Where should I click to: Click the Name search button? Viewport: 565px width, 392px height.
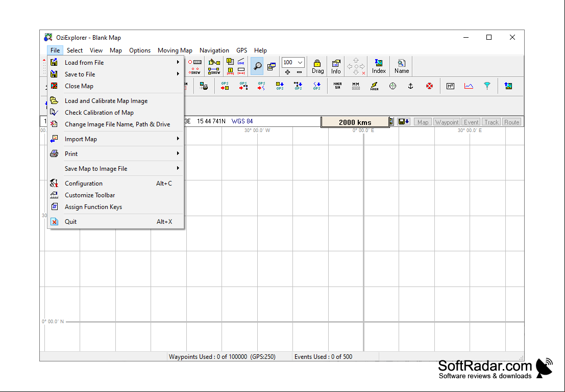pos(401,67)
